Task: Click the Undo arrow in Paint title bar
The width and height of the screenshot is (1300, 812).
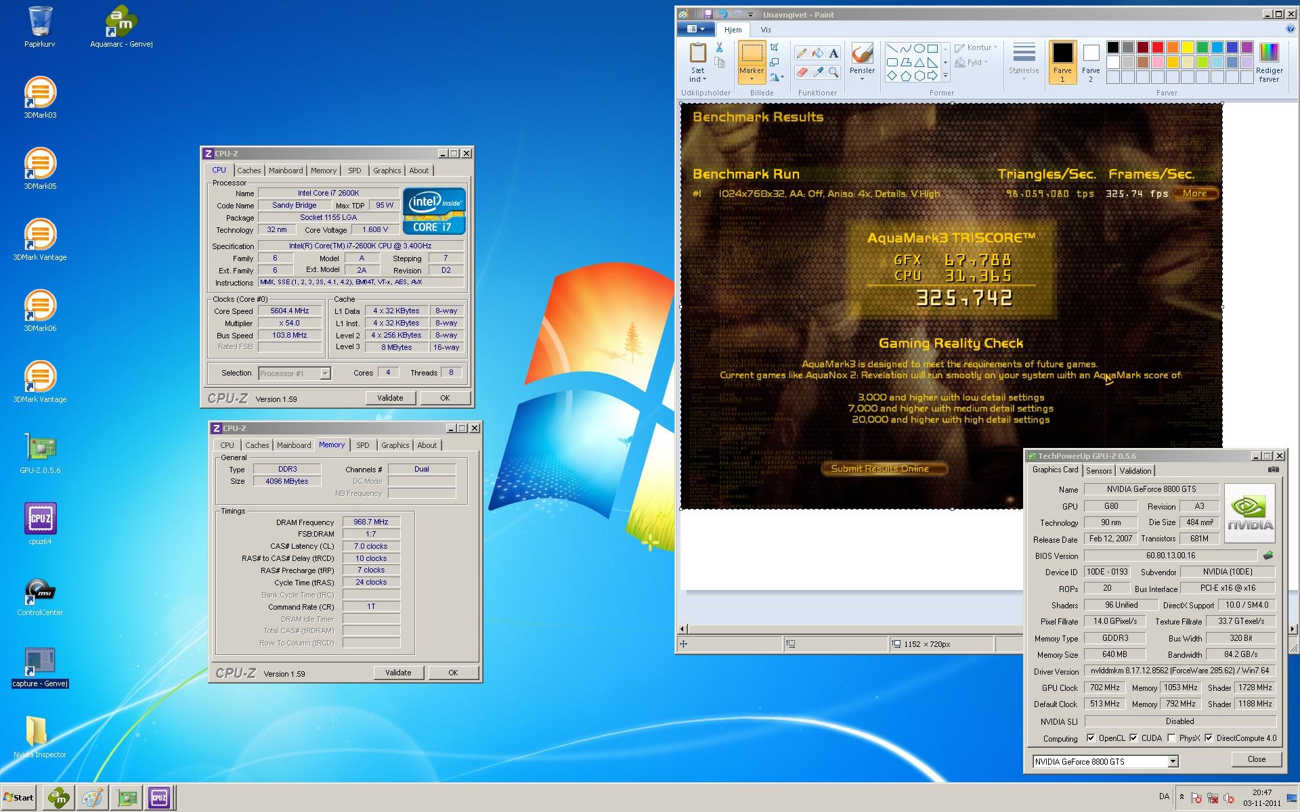Action: click(722, 14)
